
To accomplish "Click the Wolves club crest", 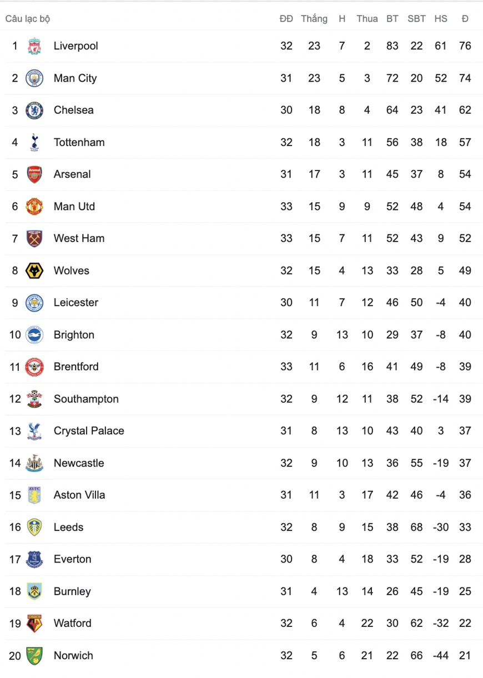I will [x=34, y=270].
